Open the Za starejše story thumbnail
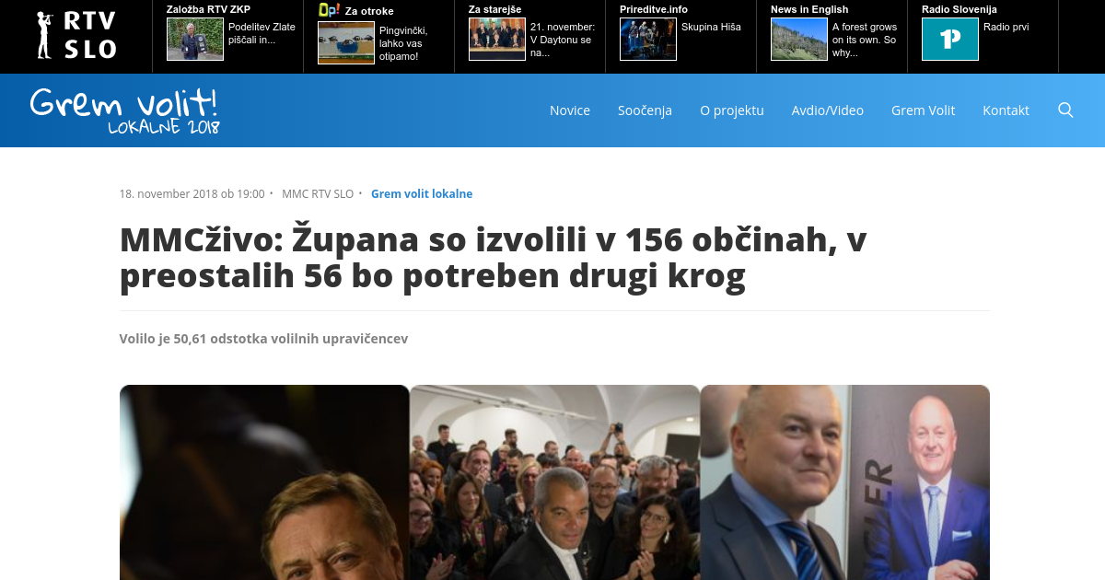Image resolution: width=1105 pixels, height=580 pixels. tap(497, 40)
